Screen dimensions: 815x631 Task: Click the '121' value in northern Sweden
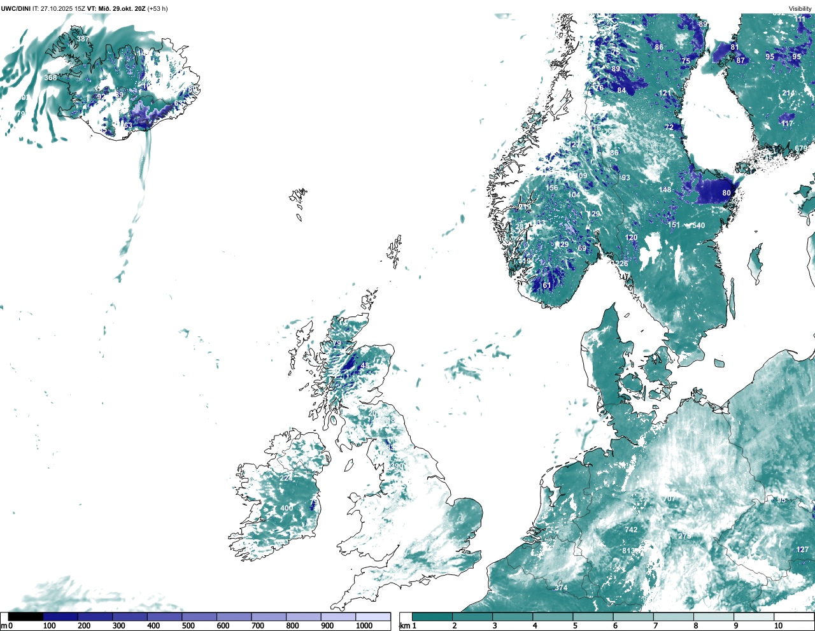(665, 93)
